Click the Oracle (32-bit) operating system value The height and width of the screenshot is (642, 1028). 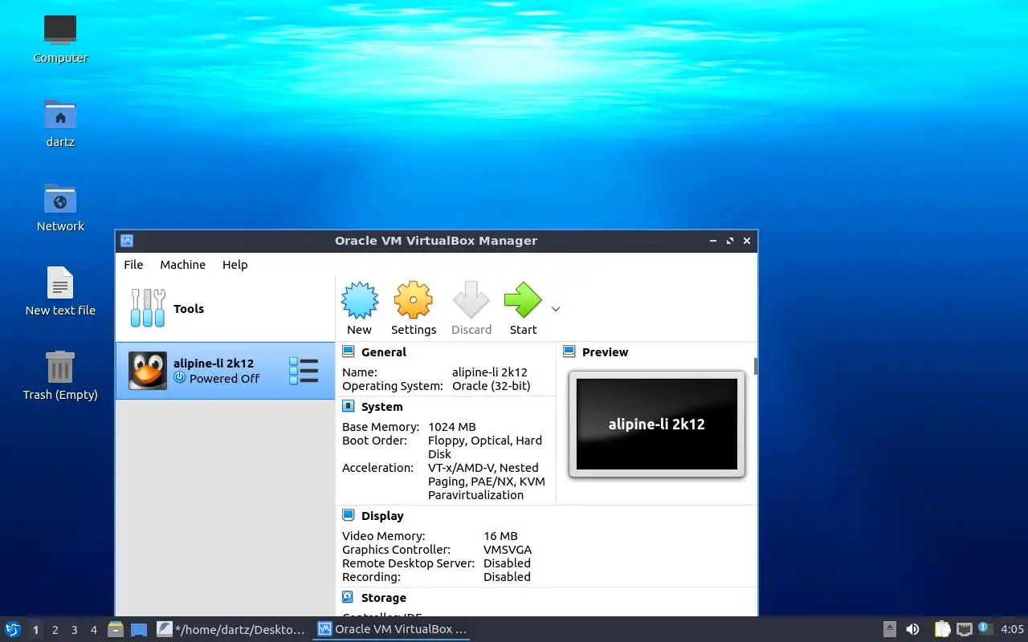click(492, 386)
